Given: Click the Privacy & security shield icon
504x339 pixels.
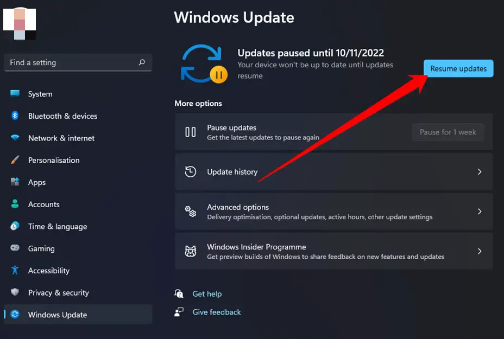Looking at the screenshot, I should [x=15, y=292].
